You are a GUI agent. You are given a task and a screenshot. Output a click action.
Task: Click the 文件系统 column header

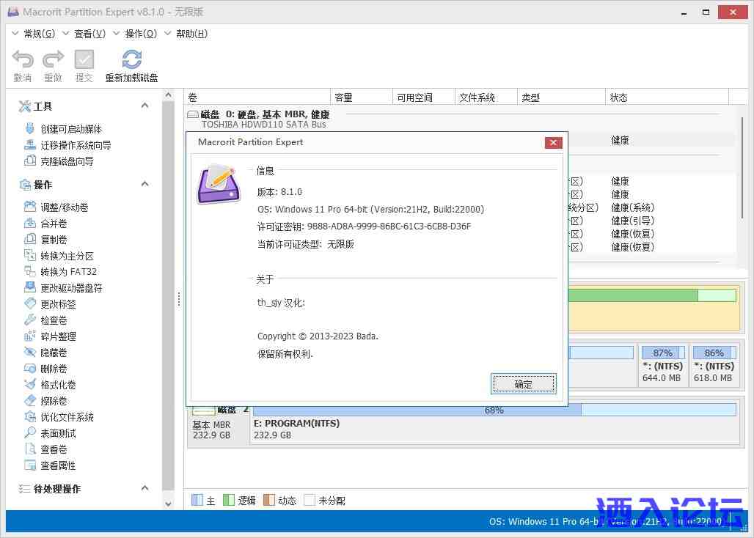pyautogui.click(x=477, y=97)
